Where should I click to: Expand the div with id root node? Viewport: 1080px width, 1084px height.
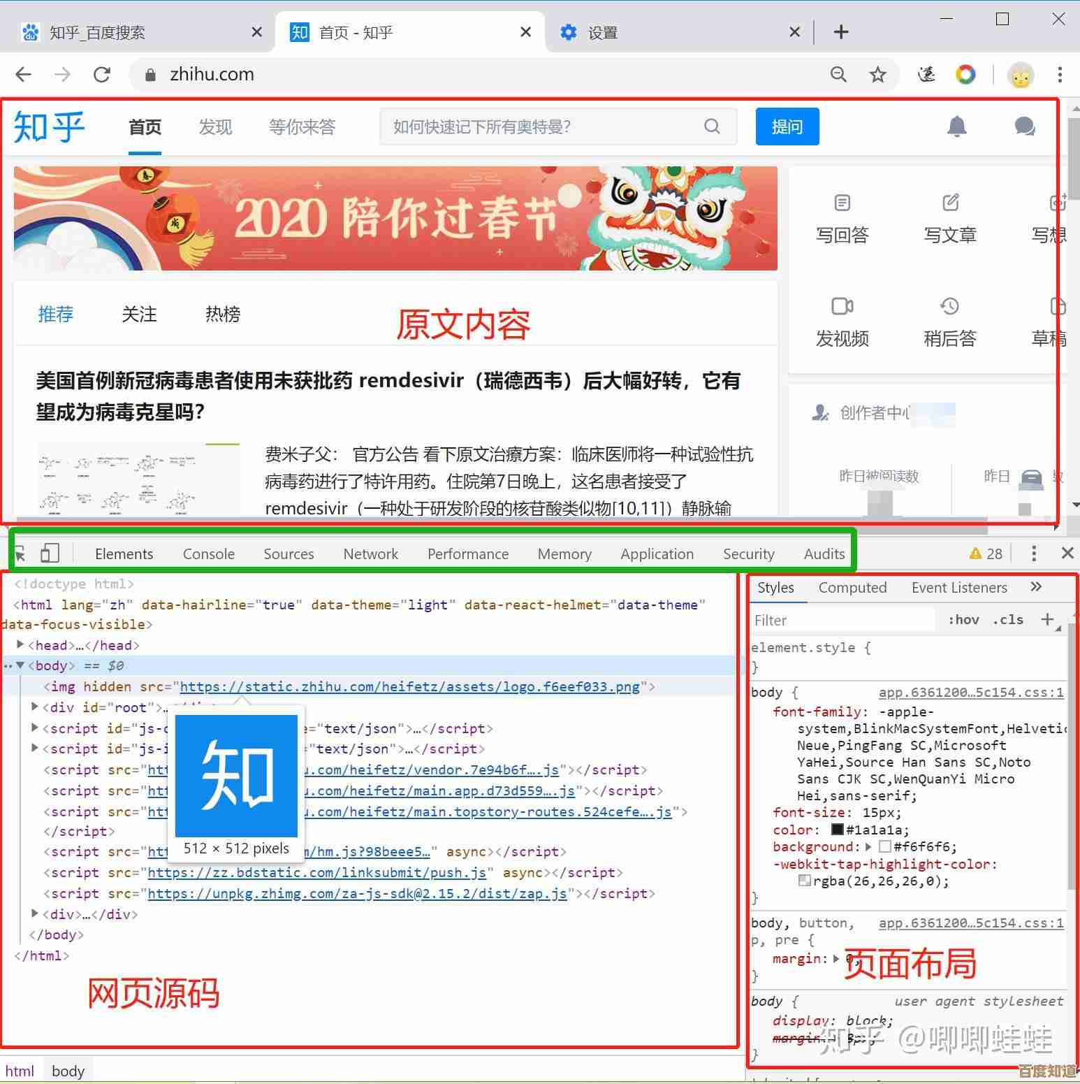pyautogui.click(x=35, y=707)
